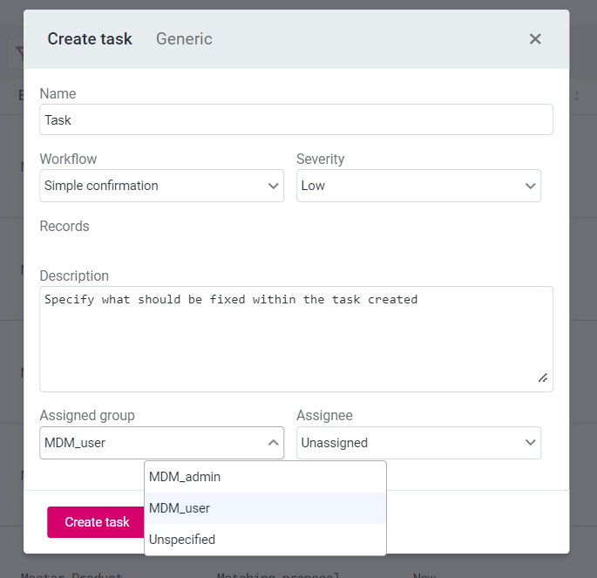Click the Description label text
597x578 pixels.
(x=74, y=276)
